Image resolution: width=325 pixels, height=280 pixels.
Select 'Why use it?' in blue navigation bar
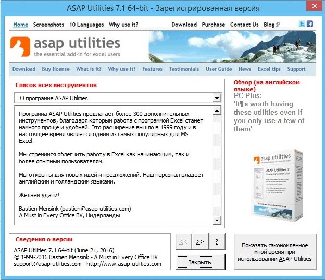coord(122,69)
